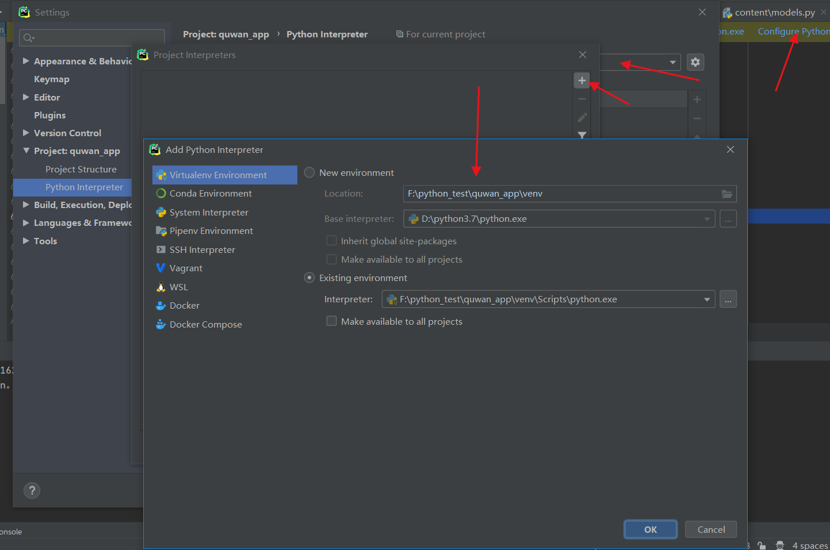The width and height of the screenshot is (830, 550).
Task: Add interpreter with plus icon in Project Interpreters
Action: tap(582, 80)
